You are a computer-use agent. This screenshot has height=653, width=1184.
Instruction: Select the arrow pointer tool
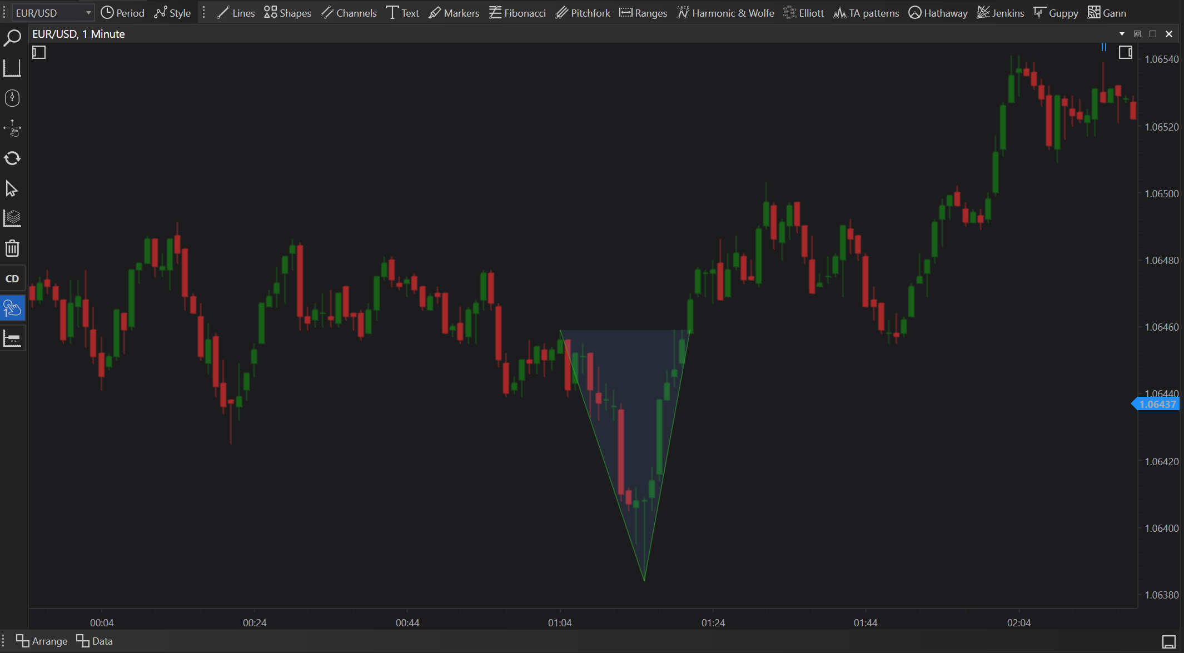12,188
